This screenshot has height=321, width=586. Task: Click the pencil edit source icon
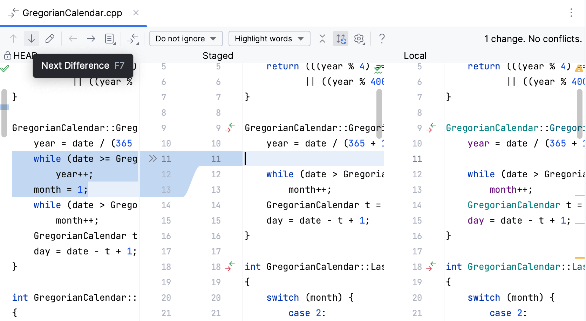[50, 39]
